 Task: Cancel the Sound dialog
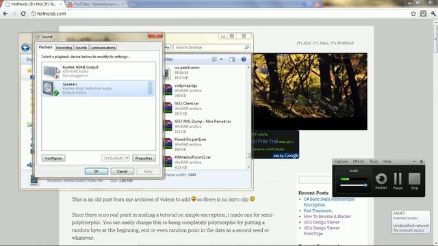pos(122,172)
